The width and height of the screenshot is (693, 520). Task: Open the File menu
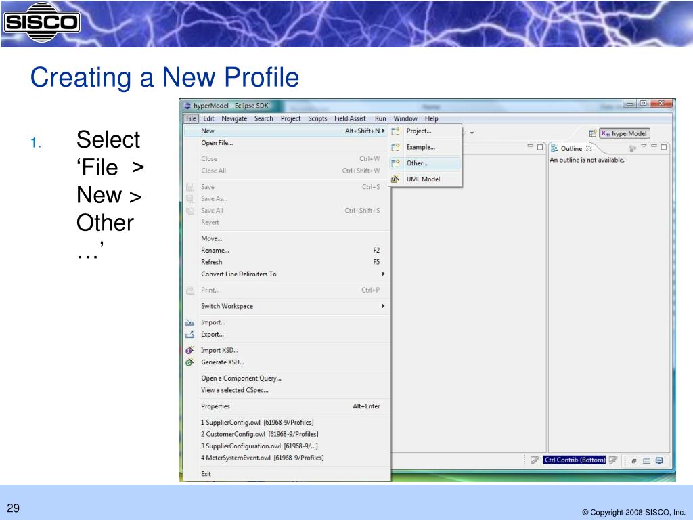click(x=191, y=118)
